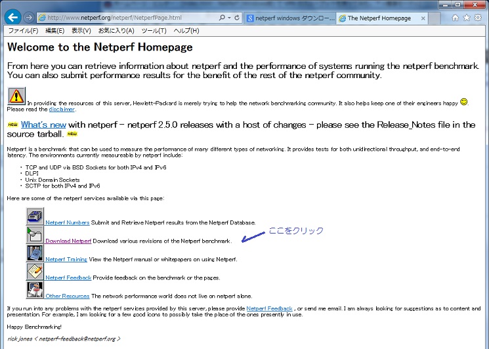The height and width of the screenshot is (349, 489).
Task: Close The Netperf Homepage tab
Action: click(x=423, y=18)
